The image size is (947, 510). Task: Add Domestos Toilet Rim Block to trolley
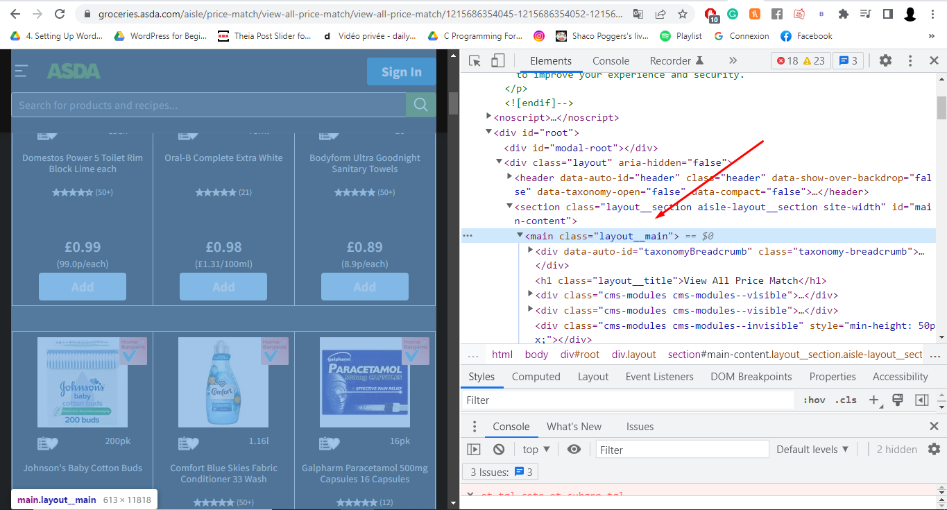point(83,287)
